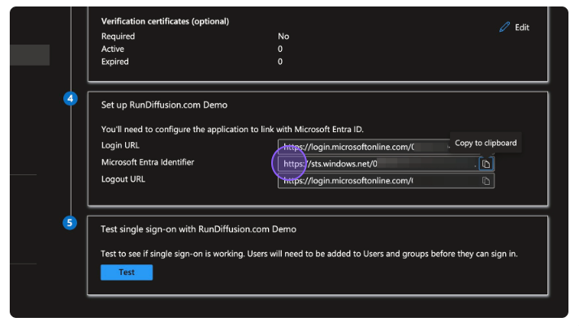Copy the Logout URL using its copy icon
579x326 pixels.
tap(486, 181)
